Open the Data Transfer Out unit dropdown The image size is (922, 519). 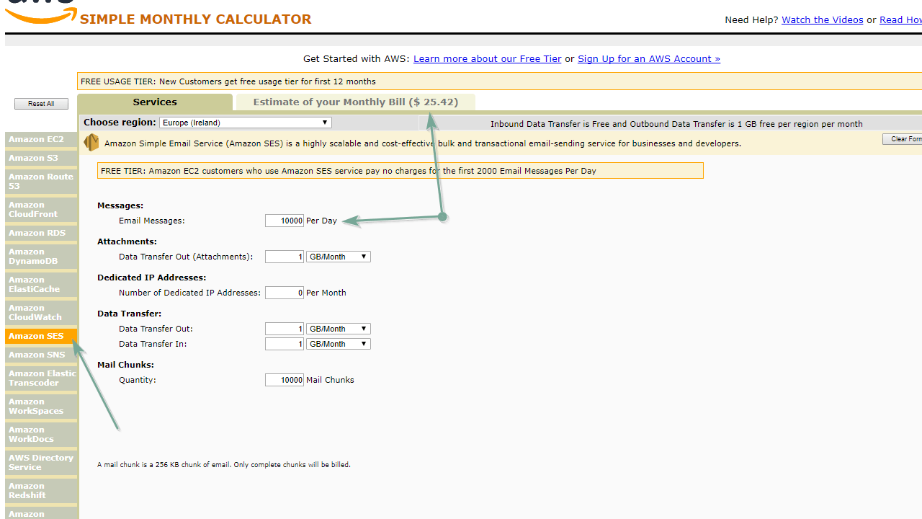pos(339,329)
